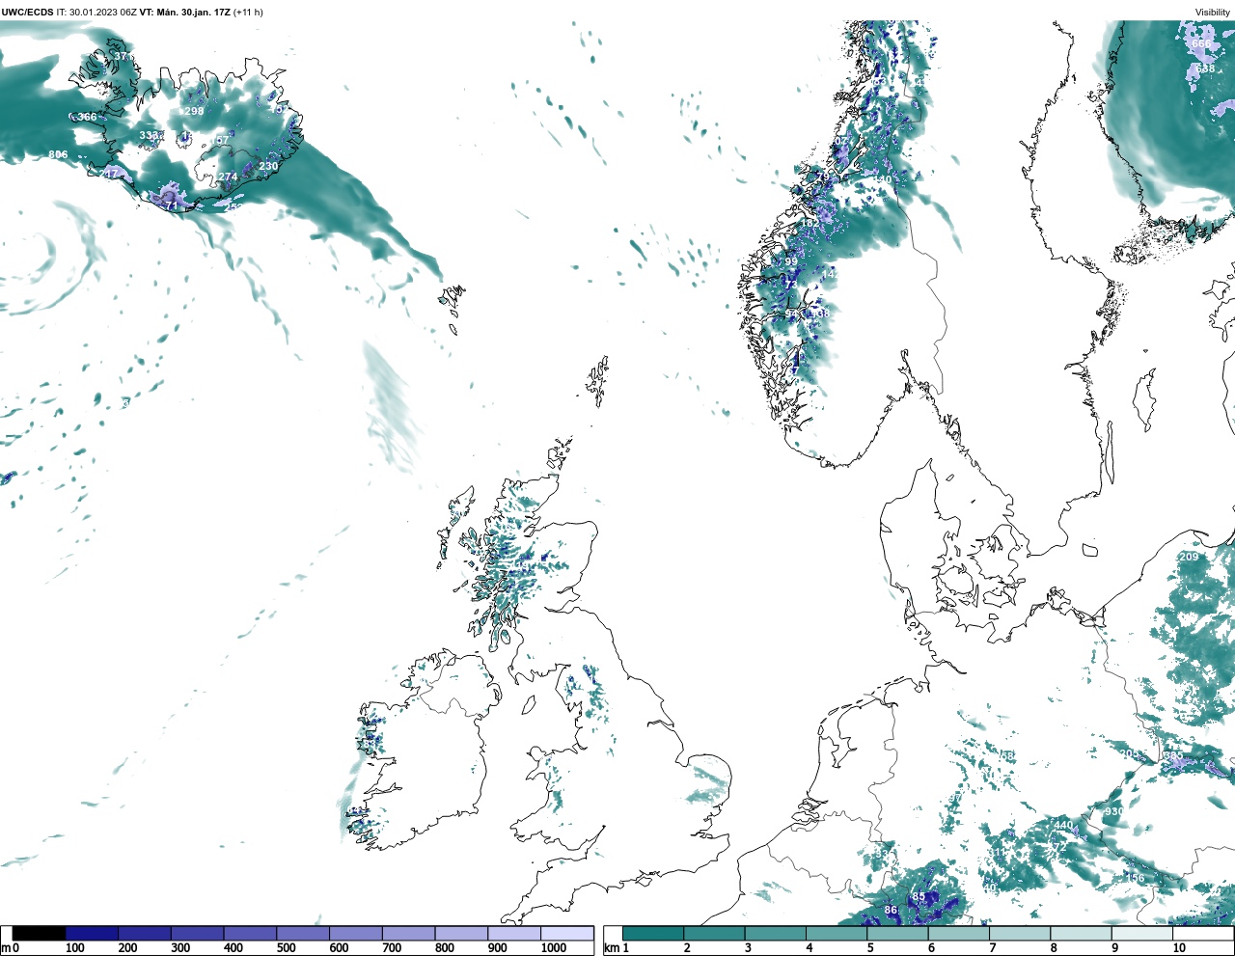Click the '1000' tick label in meters legend

(554, 949)
